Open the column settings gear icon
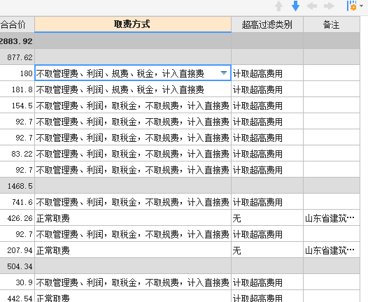This screenshot has width=368, height=302. tap(352, 6)
